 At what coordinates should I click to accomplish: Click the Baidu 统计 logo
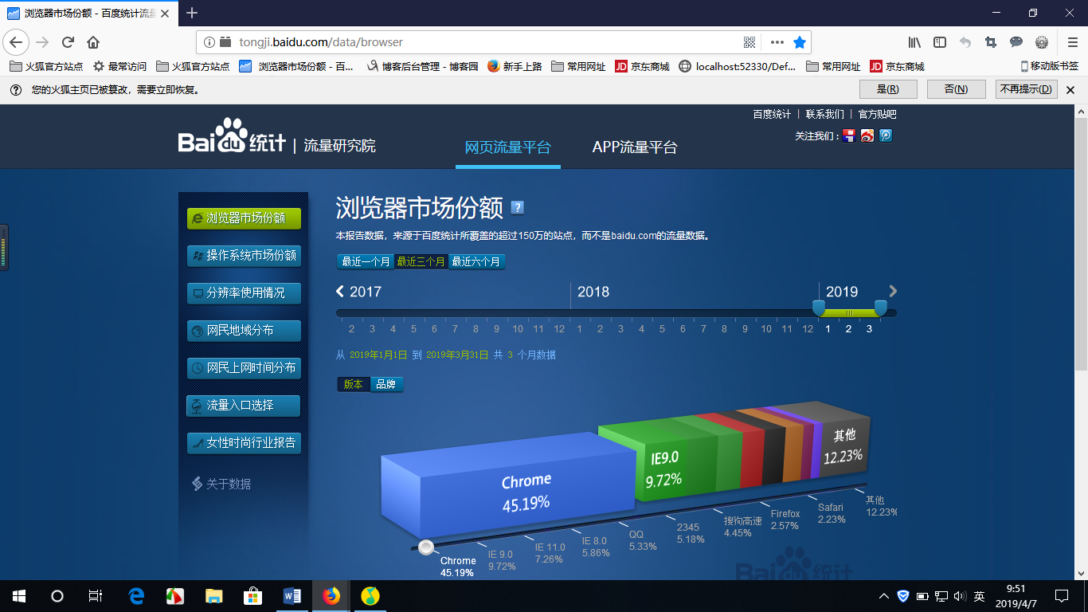(231, 137)
